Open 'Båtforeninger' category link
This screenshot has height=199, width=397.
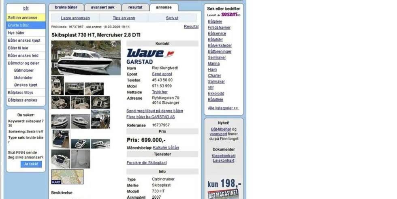[x=220, y=51]
